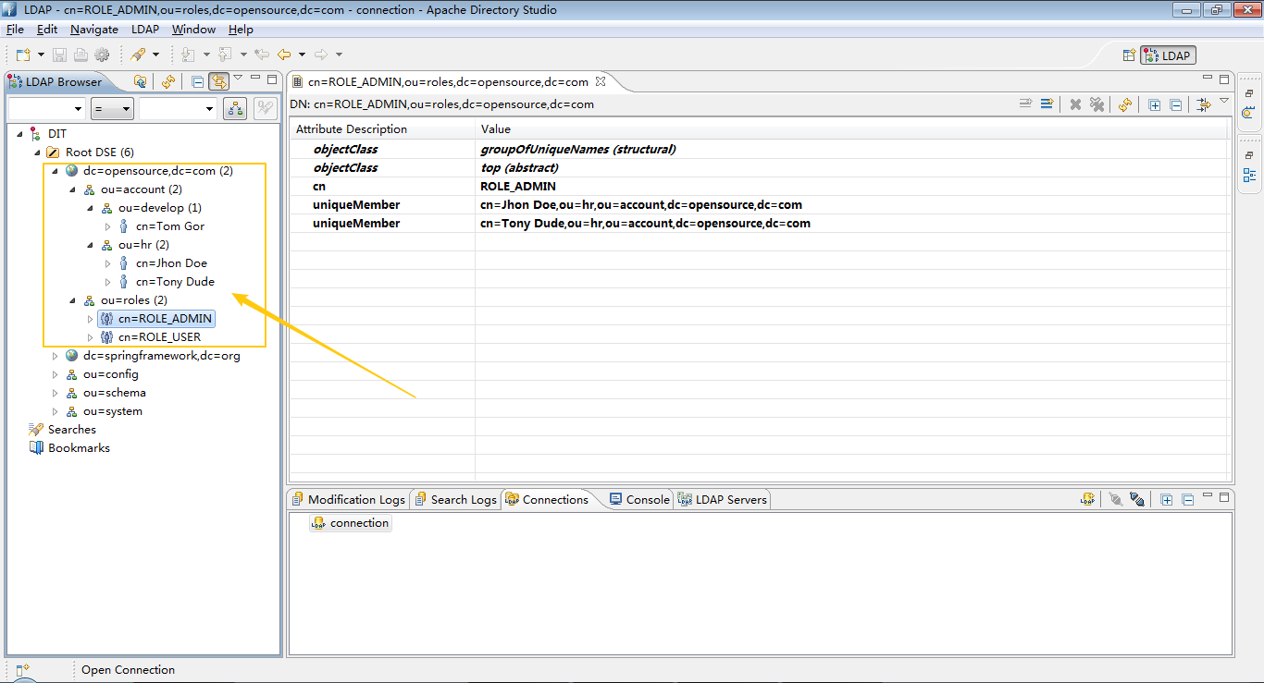The image size is (1264, 683).
Task: Click Expand All icon in entry editor
Action: (1155, 104)
